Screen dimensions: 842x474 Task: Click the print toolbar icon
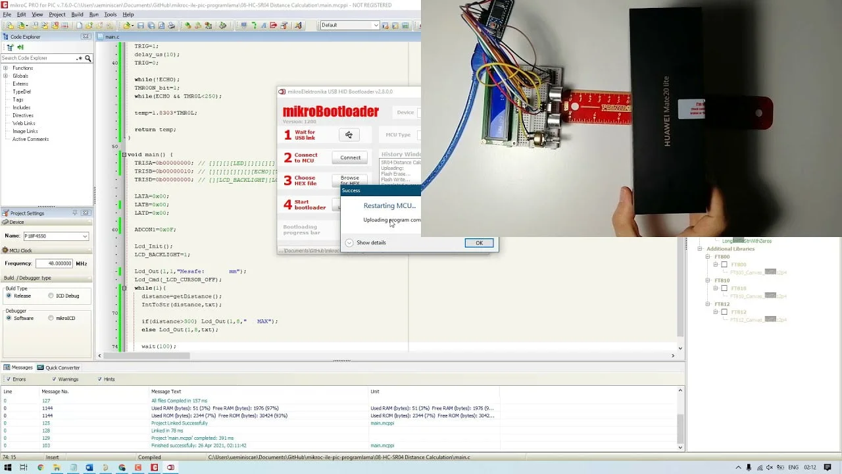[x=171, y=25]
